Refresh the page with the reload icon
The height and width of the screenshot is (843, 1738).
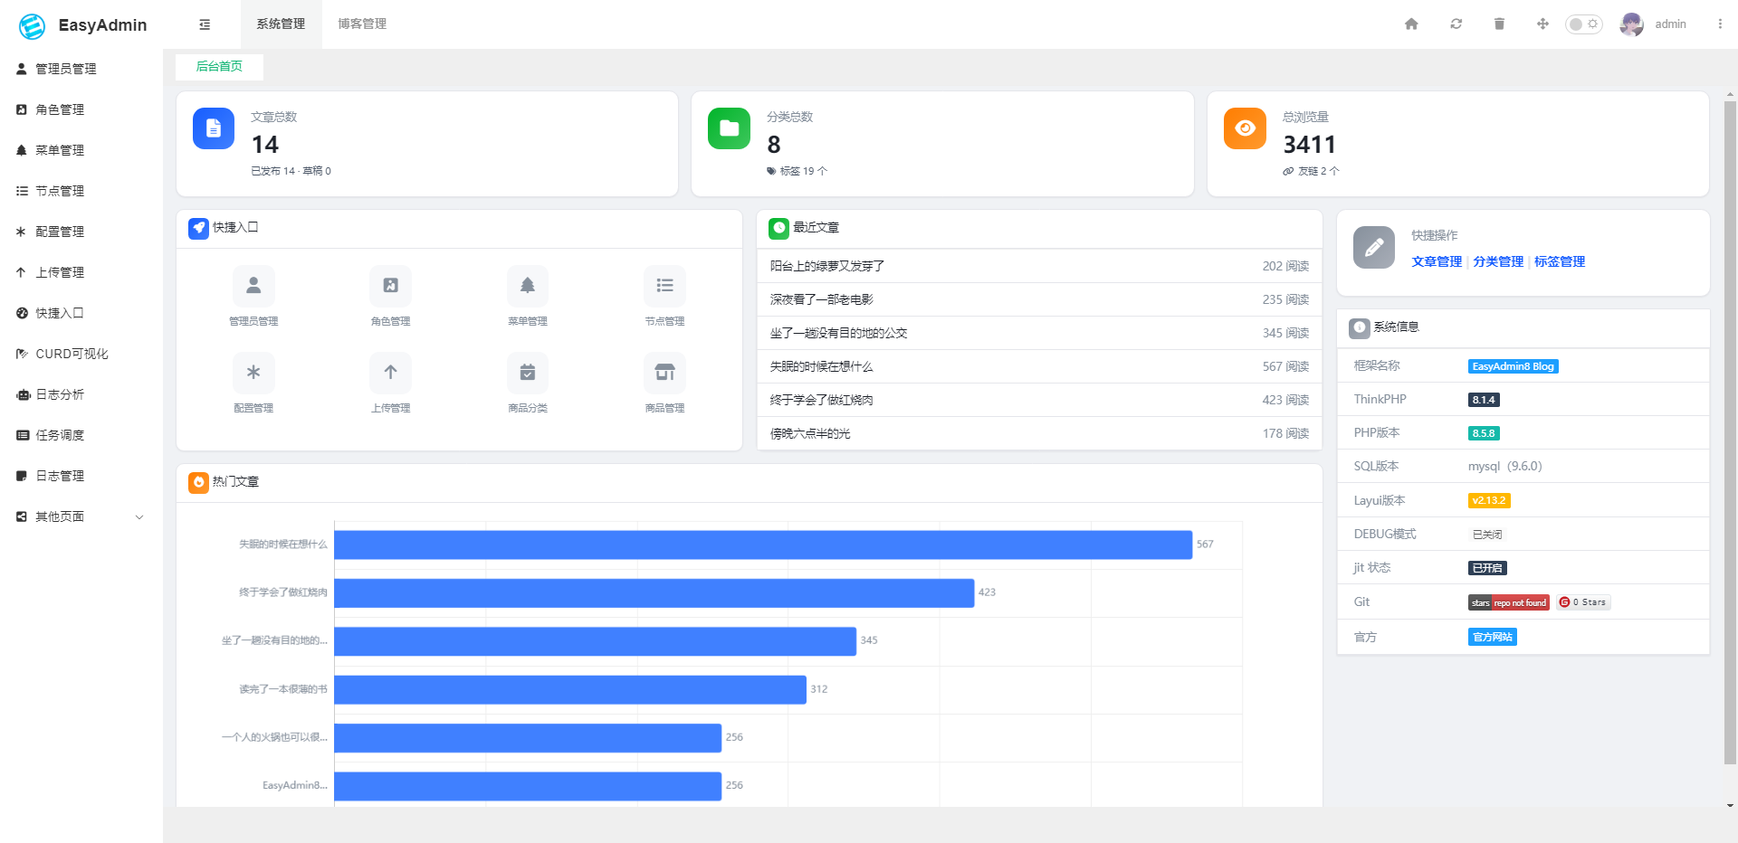[x=1456, y=24]
